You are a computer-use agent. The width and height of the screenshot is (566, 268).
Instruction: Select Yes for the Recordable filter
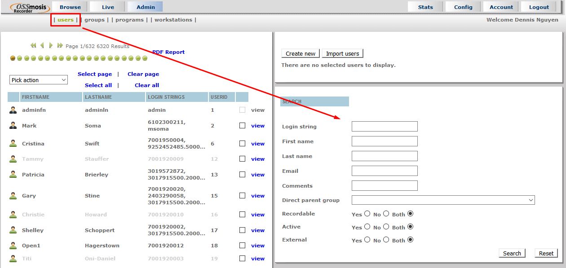coord(367,214)
